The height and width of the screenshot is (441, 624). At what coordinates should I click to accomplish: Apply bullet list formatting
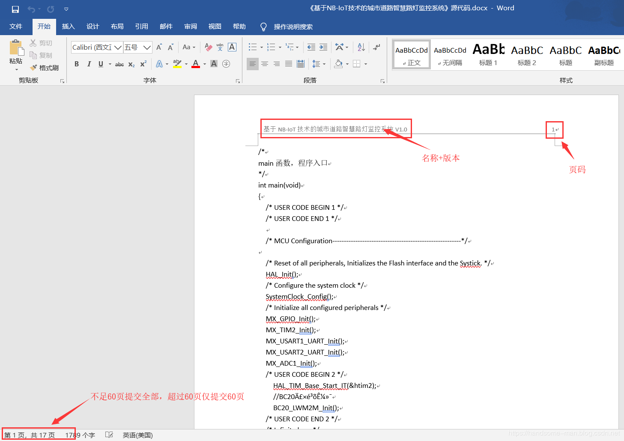[253, 47]
